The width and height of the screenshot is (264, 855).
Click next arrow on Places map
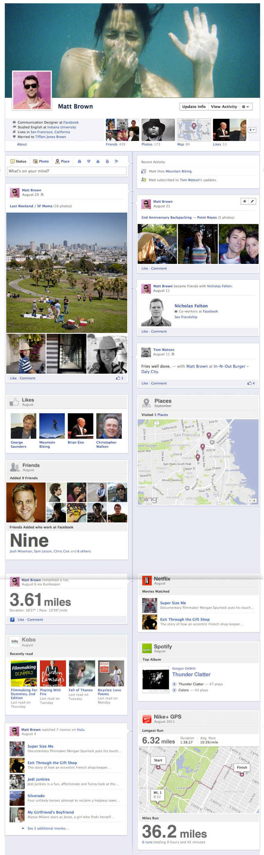pos(255,500)
